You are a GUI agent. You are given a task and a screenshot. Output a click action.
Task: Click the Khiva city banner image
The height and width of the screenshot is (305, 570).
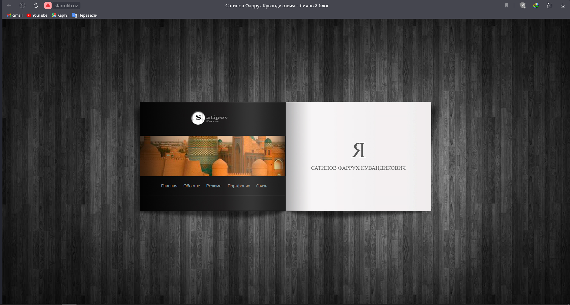click(212, 156)
